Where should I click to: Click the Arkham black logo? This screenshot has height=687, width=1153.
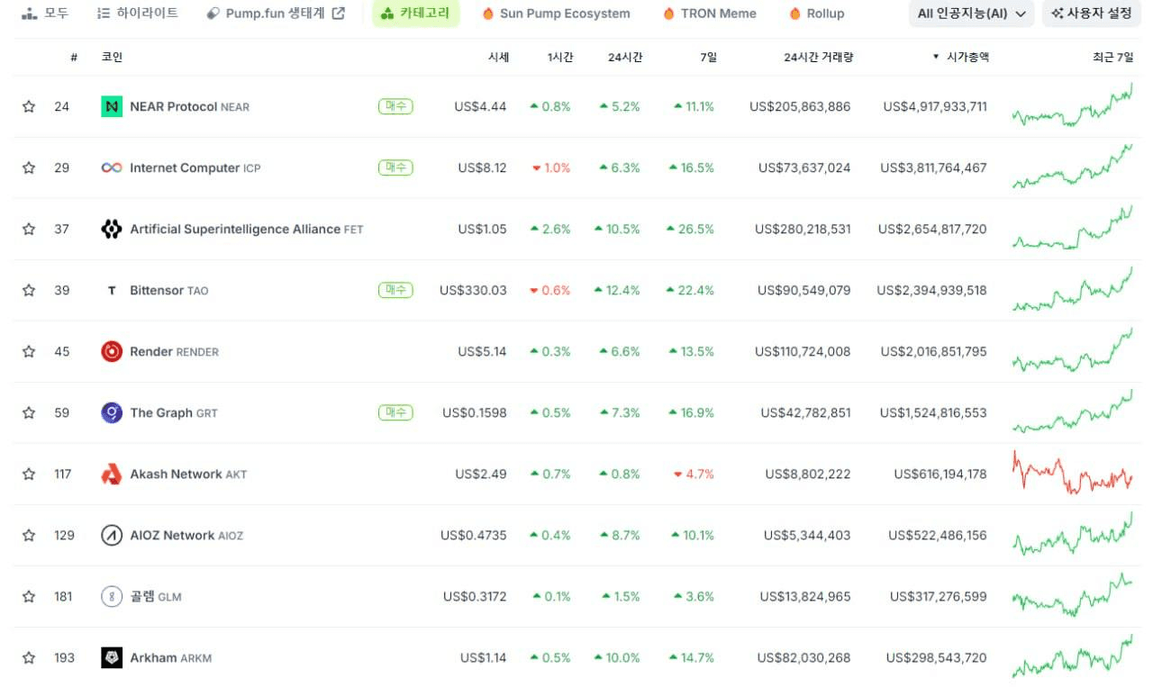click(x=112, y=657)
